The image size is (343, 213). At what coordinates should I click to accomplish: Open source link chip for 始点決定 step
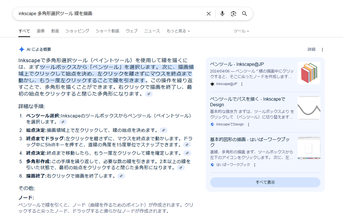[x=163, y=130]
